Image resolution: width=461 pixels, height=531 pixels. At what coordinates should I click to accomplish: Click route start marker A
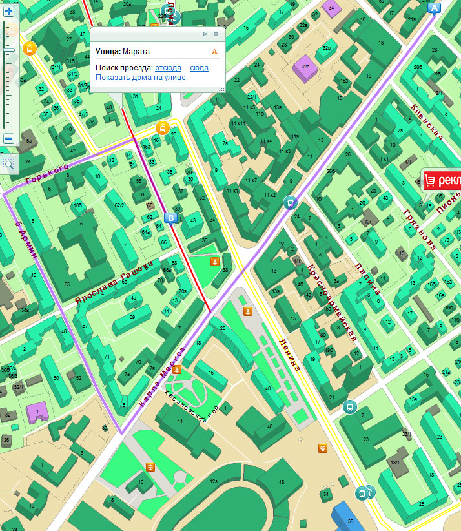tap(434, 8)
